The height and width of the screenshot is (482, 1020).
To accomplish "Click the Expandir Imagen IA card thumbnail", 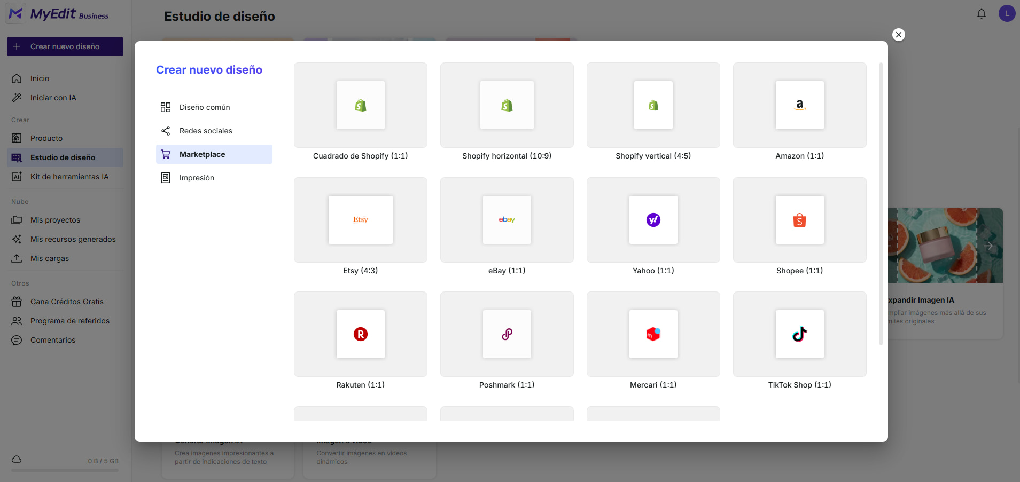I will [x=945, y=246].
